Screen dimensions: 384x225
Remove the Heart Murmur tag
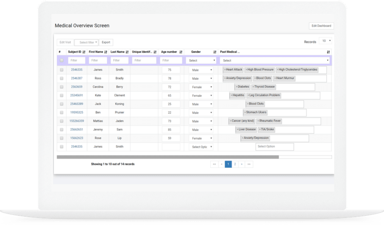275,78
